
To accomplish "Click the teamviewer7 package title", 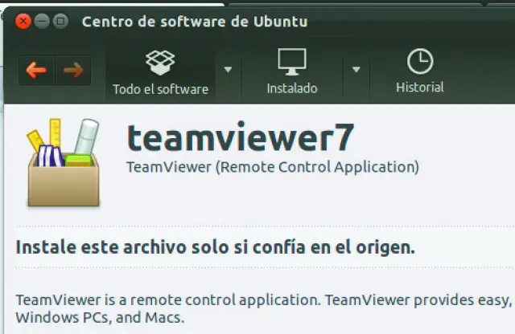I will point(240,138).
